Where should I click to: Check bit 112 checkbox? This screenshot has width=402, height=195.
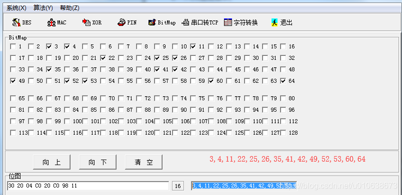tap(283, 121)
